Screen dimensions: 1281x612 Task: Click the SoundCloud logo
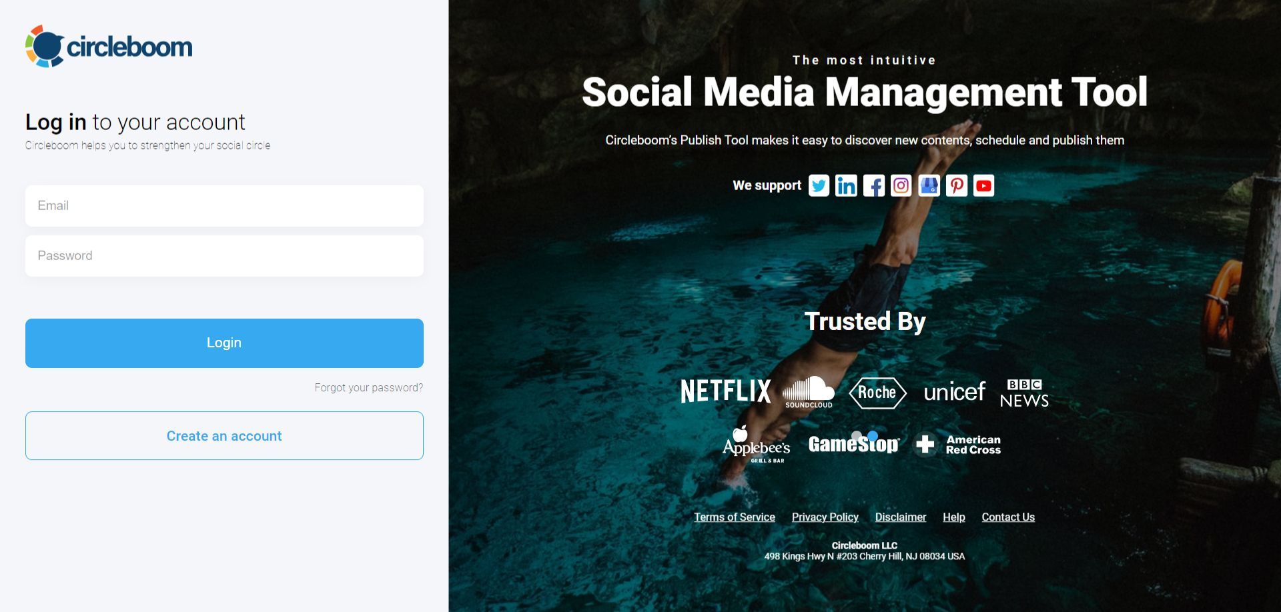click(x=809, y=392)
